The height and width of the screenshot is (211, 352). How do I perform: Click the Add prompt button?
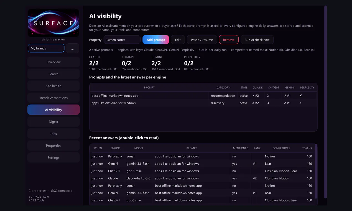click(x=156, y=40)
